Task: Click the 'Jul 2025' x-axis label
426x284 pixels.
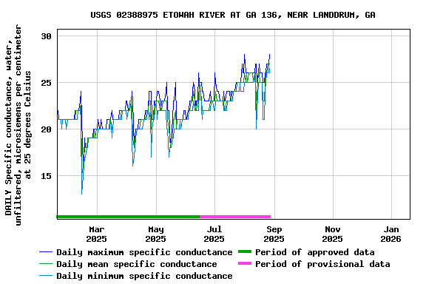Action: tap(214, 234)
